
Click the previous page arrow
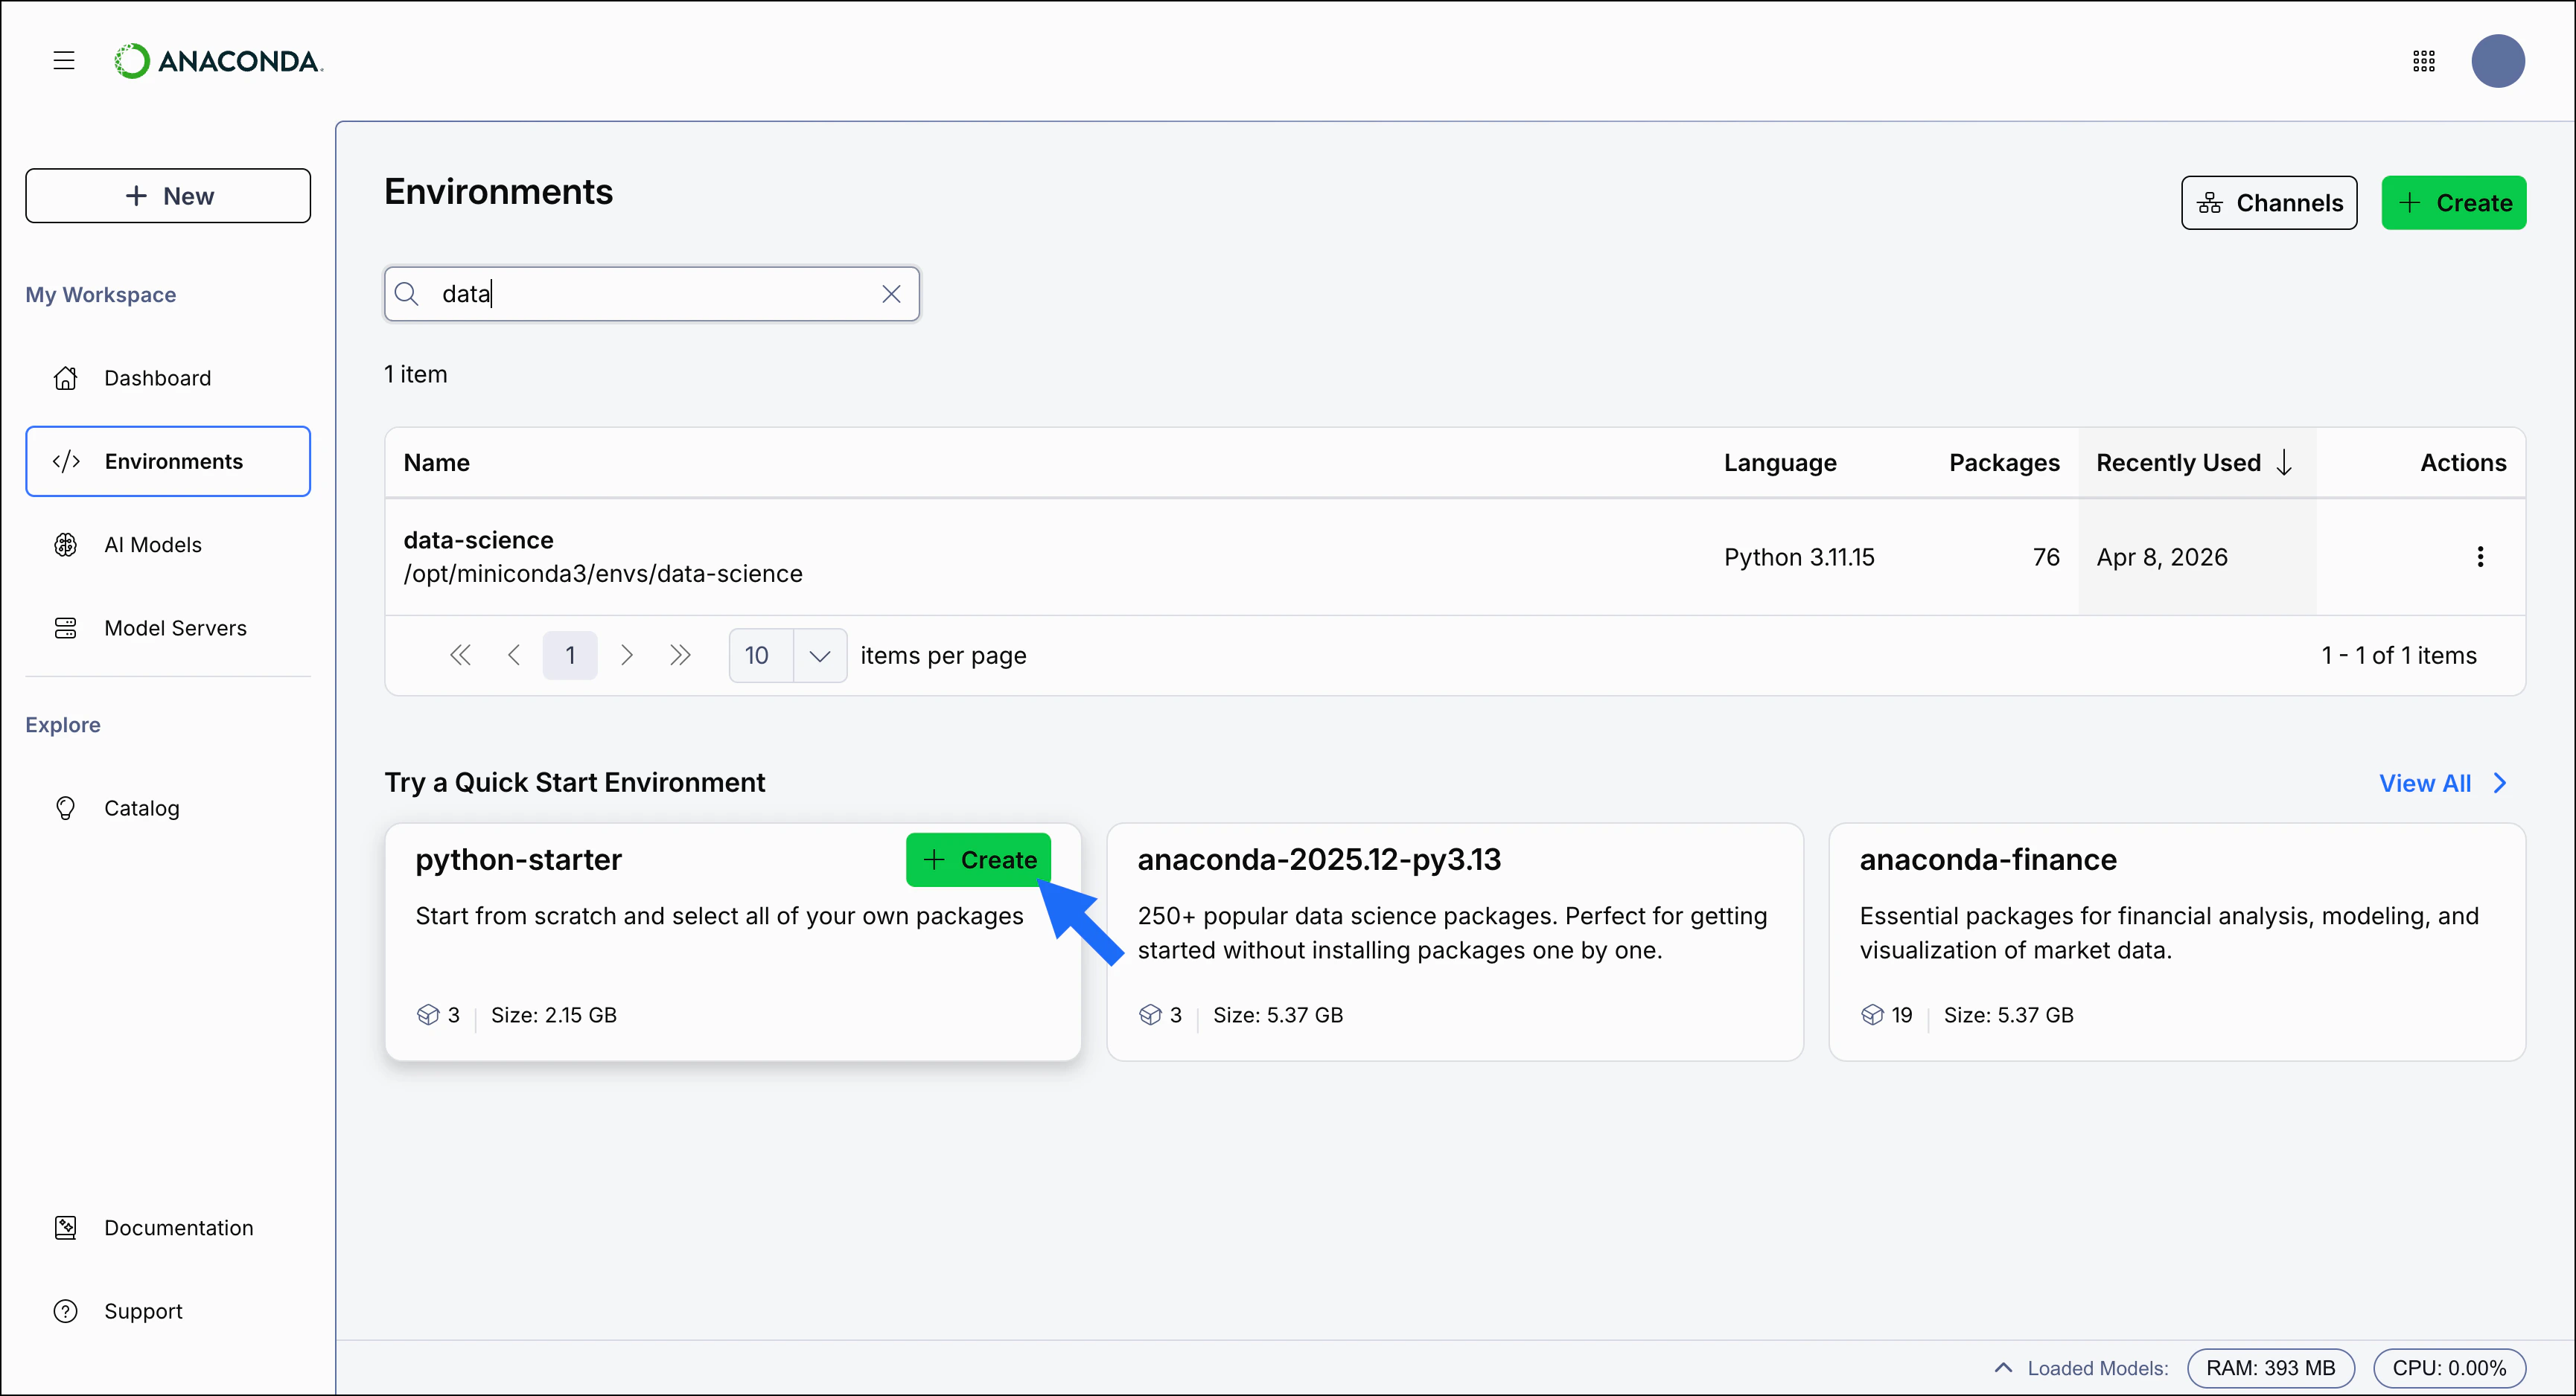(514, 656)
